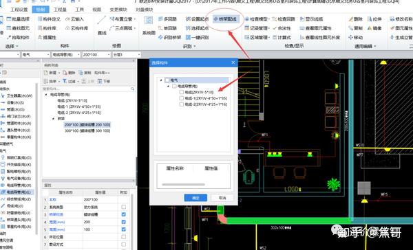Check the 电缆-2 checkbox in dialog
The image size is (413, 250).
point(181,104)
